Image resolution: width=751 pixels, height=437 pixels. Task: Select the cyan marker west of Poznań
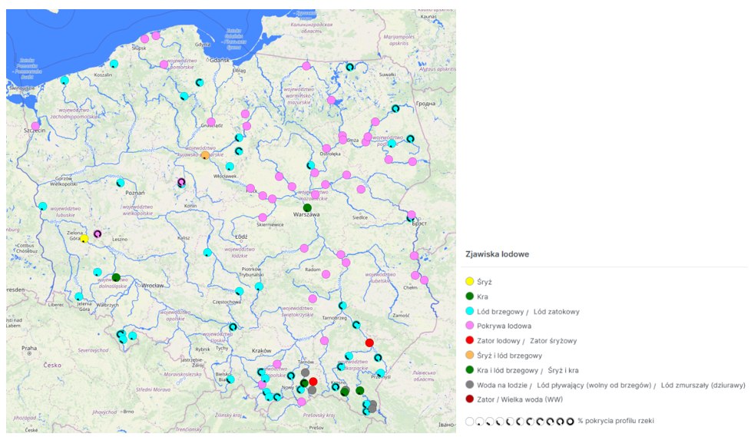pos(121,183)
